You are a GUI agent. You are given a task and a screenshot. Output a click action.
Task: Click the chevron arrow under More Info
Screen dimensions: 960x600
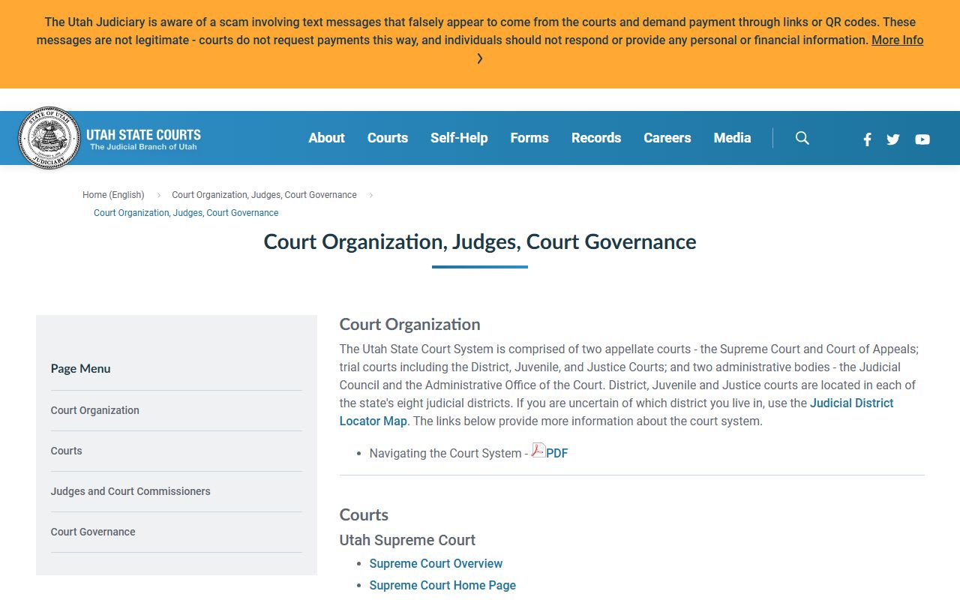tap(480, 58)
